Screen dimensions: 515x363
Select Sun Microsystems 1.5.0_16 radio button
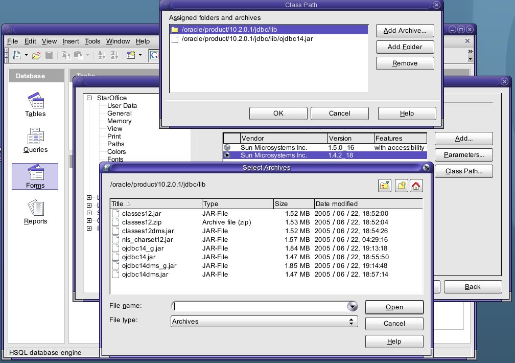pyautogui.click(x=227, y=148)
